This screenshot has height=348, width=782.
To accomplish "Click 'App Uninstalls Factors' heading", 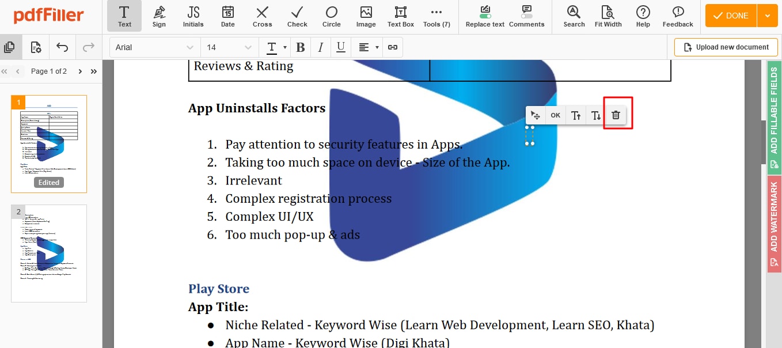I will click(257, 108).
